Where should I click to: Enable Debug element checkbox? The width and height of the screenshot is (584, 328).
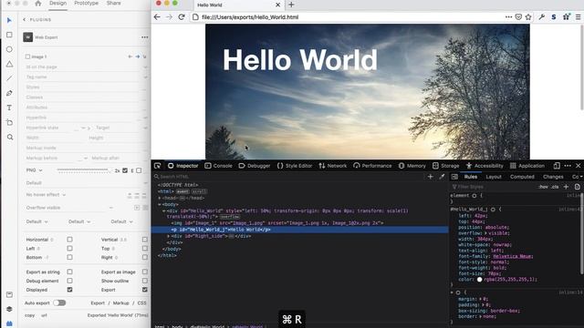(69, 281)
